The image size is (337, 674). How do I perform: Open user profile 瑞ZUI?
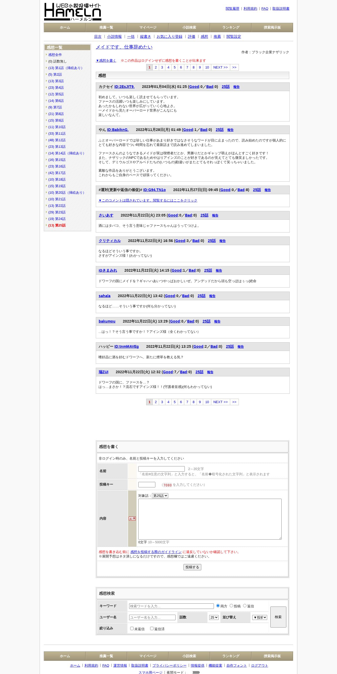click(x=103, y=372)
